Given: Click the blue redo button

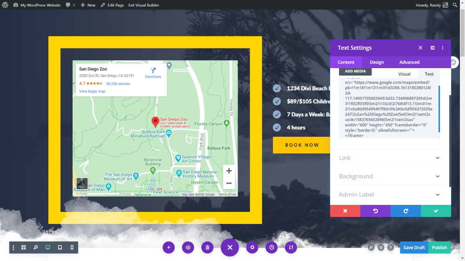Looking at the screenshot, I should (405, 211).
